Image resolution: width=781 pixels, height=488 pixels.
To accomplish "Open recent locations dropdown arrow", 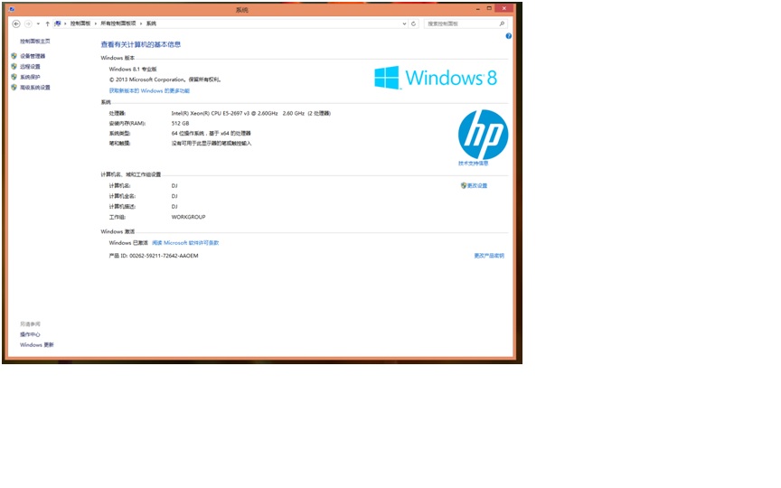I will pyautogui.click(x=38, y=23).
